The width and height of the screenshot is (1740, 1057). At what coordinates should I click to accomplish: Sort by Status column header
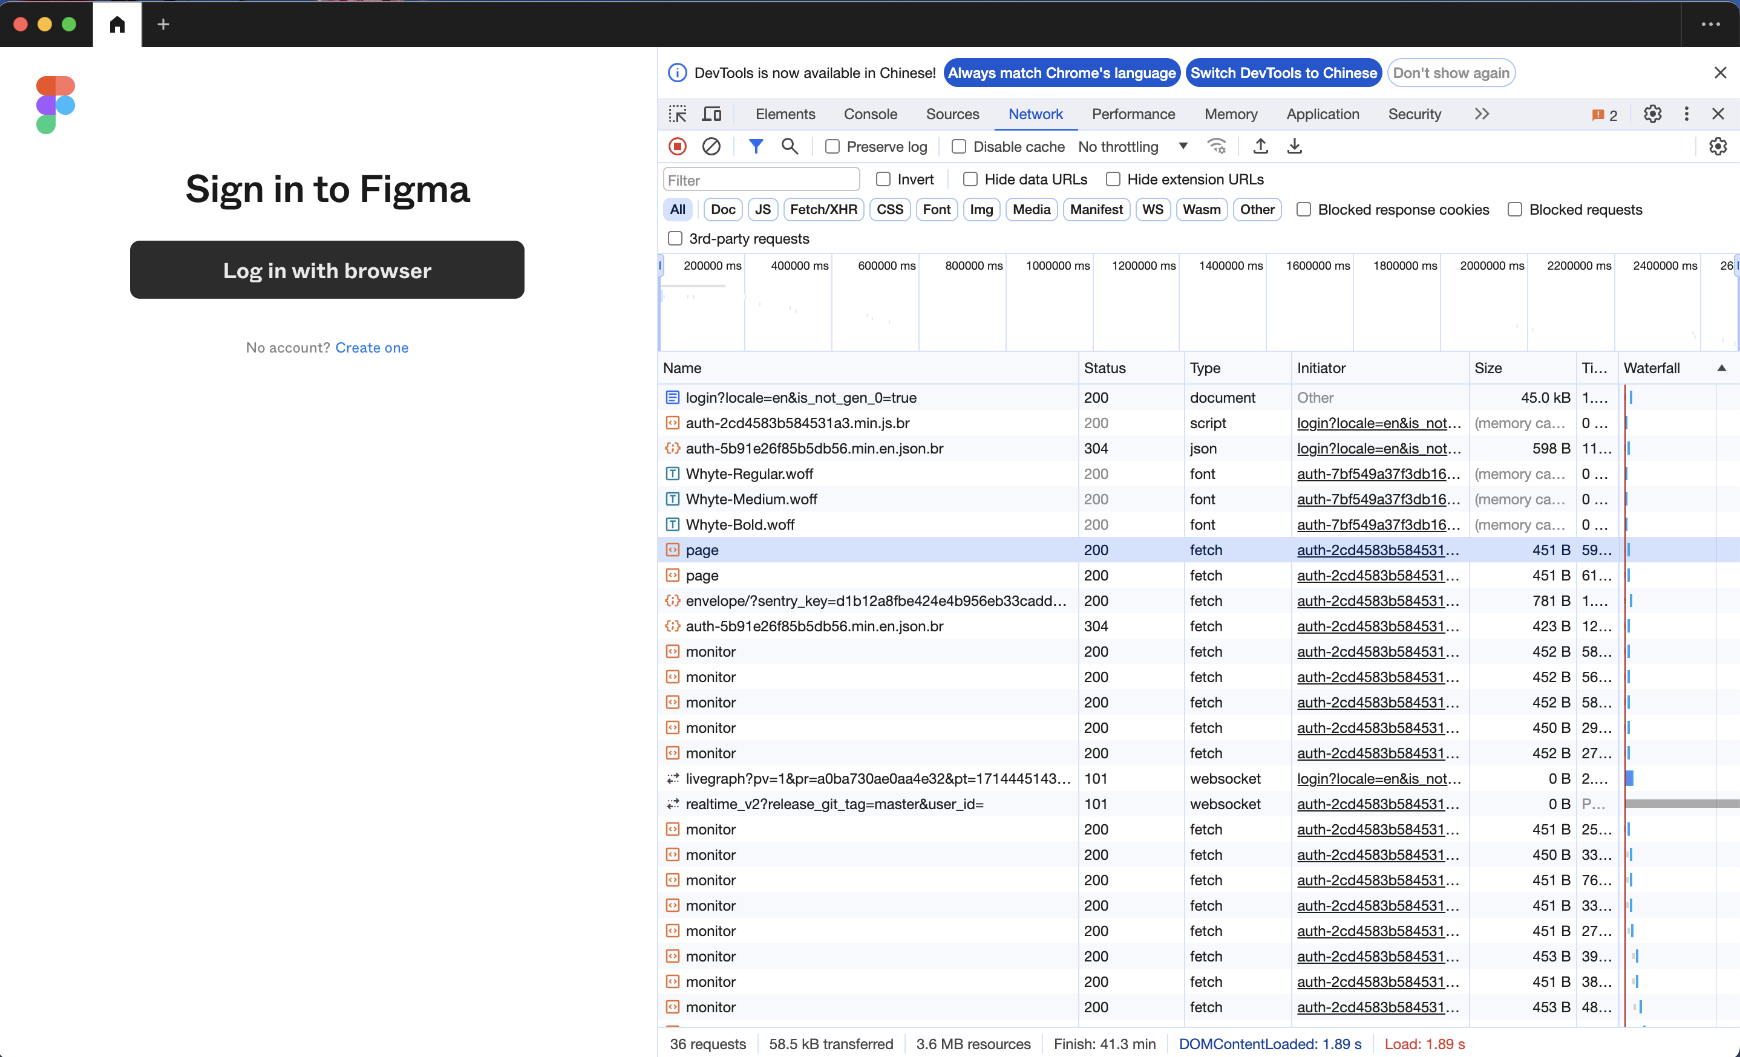(1131, 368)
